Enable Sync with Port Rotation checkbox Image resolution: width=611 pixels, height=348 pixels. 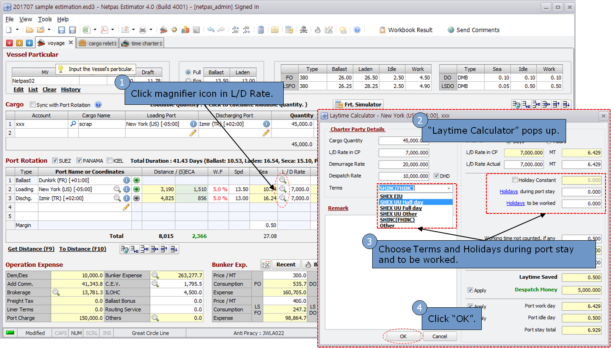pyautogui.click(x=33, y=105)
